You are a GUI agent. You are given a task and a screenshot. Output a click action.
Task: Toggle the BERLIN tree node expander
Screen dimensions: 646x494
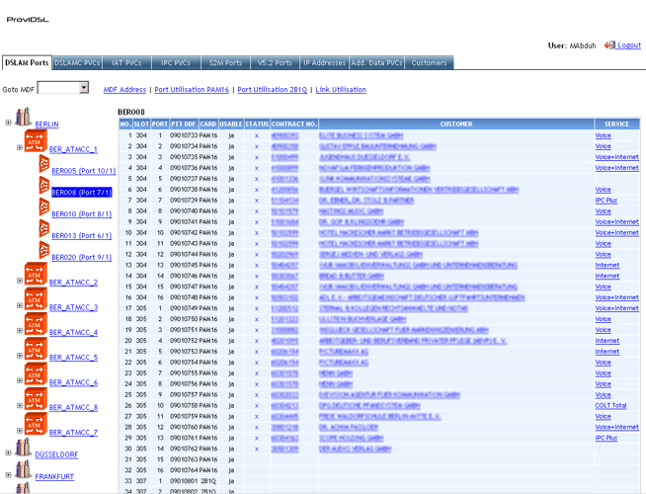(x=8, y=124)
